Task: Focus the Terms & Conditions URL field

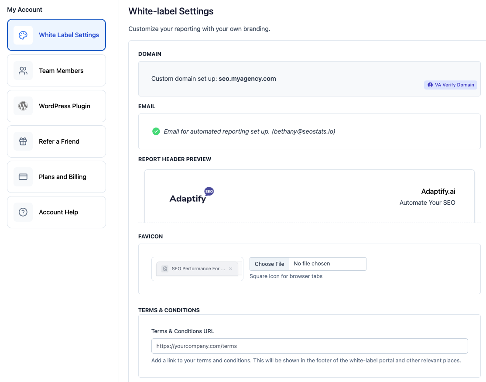Action: click(x=309, y=346)
